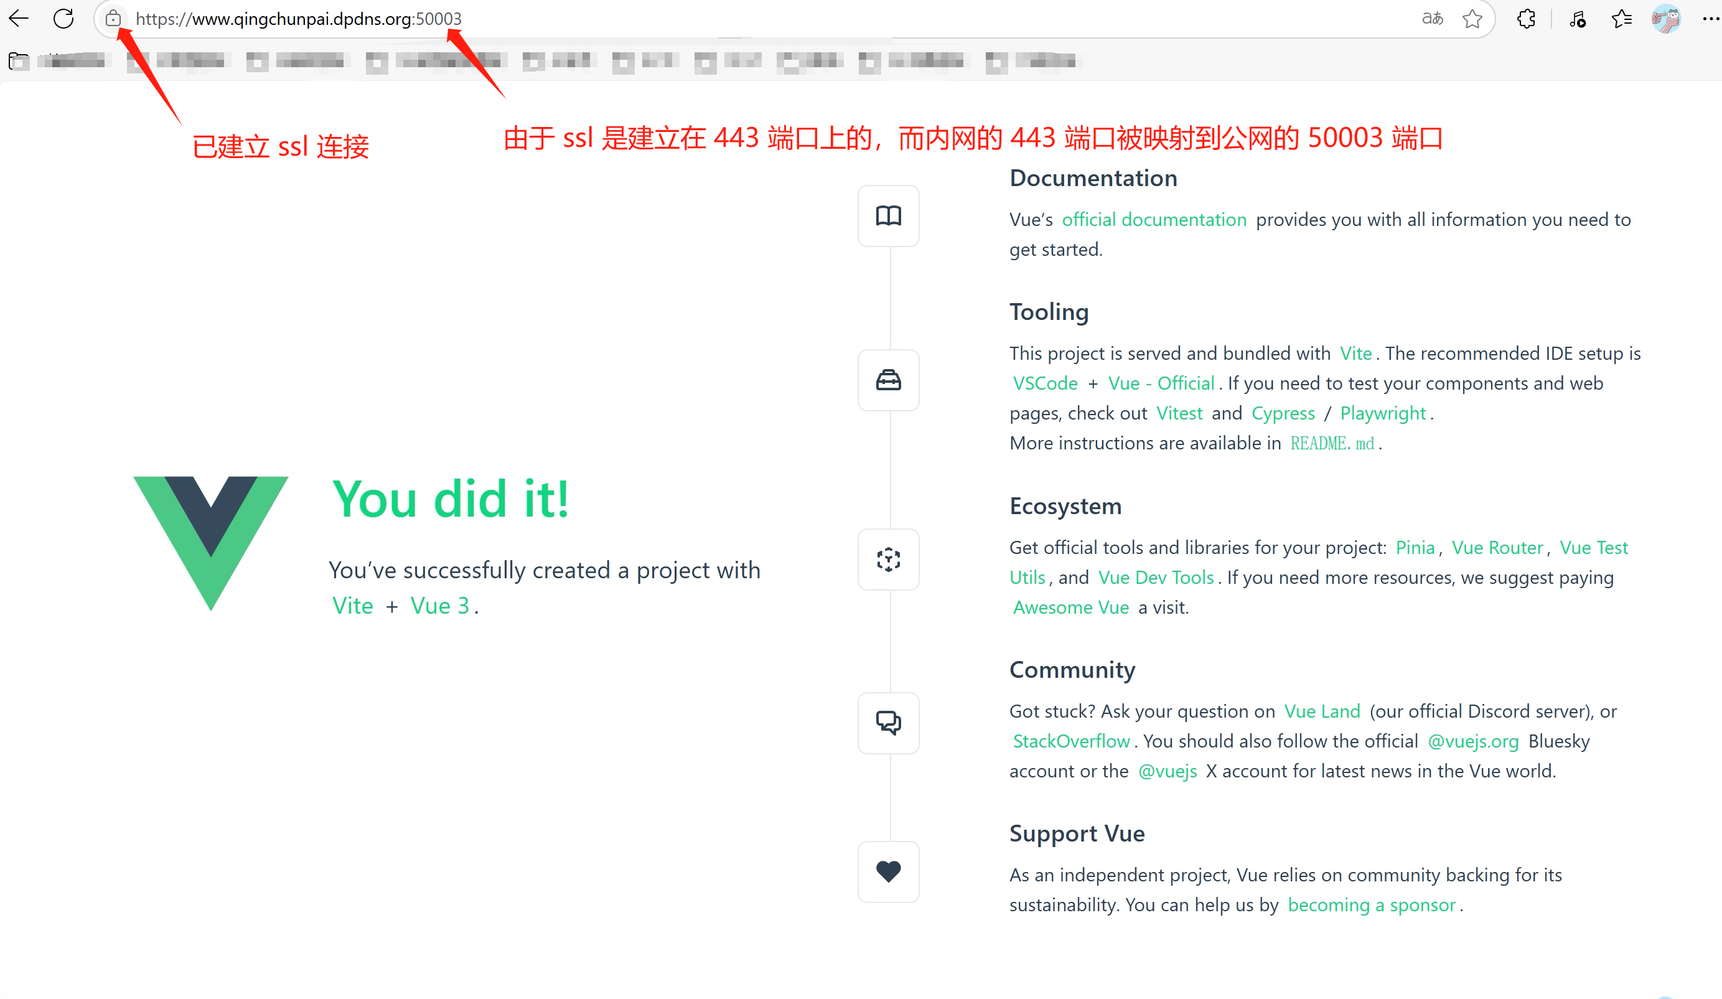
Task: Click the Documentation book icon
Action: (x=888, y=216)
